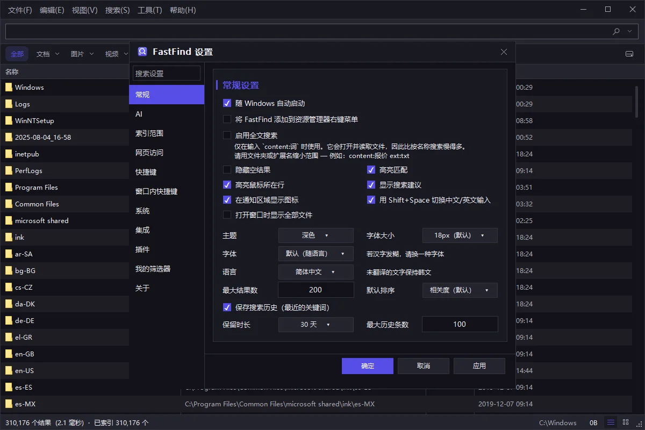
Task: Expand the 图片 filter dropdown arrow
Action: (91, 54)
